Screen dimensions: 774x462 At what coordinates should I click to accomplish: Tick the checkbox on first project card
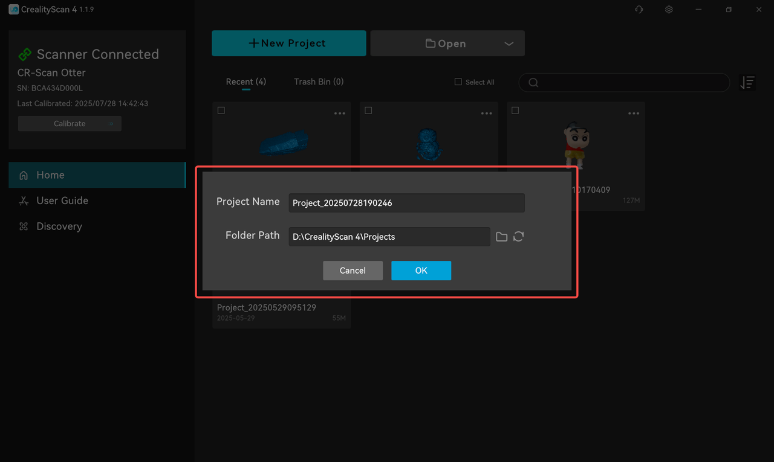click(221, 111)
